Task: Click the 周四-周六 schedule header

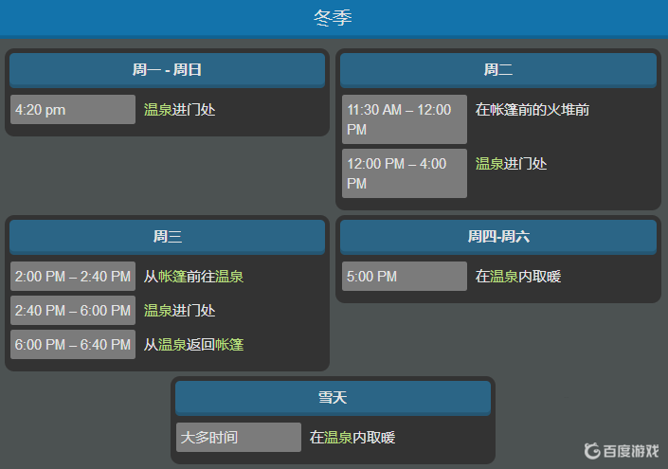Action: click(498, 237)
